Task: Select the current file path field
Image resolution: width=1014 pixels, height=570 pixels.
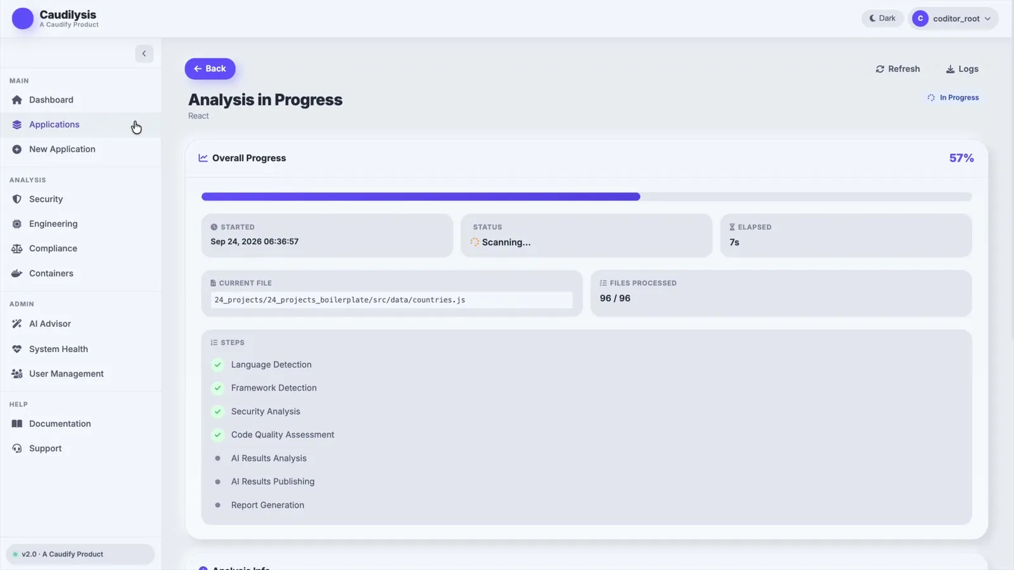Action: tap(392, 300)
